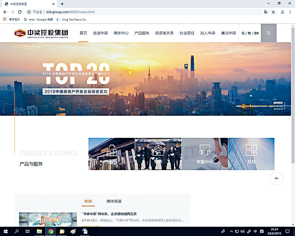Click the TOP 20 hero banner

coord(145,79)
